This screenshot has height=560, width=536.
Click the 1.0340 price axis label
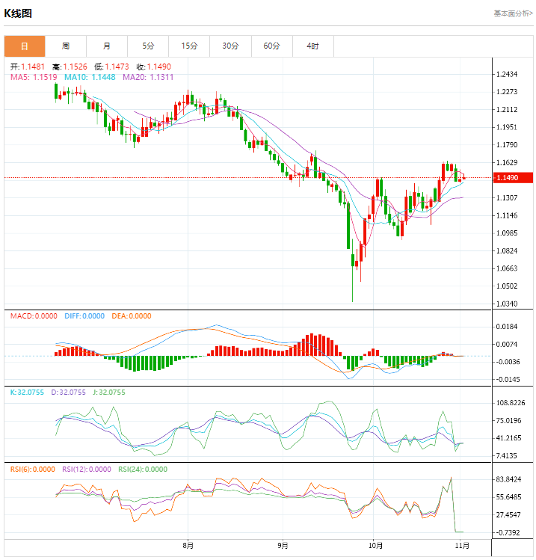pyautogui.click(x=507, y=304)
